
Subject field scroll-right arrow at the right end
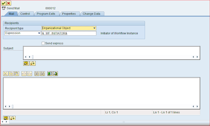pos(197,57)
